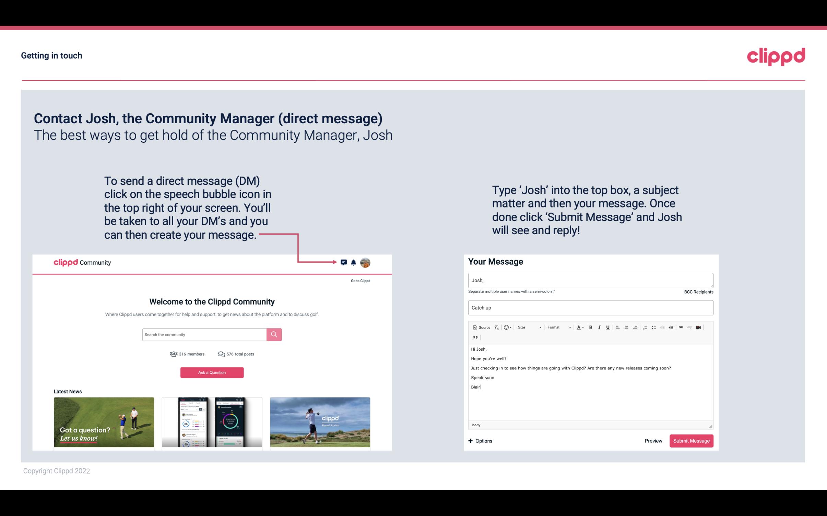Screen dimensions: 827x516
Task: Click the speech bubble DM icon
Action: click(x=344, y=262)
